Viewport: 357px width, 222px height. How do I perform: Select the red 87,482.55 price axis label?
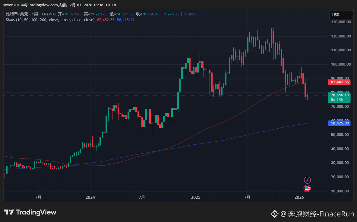tap(340, 82)
